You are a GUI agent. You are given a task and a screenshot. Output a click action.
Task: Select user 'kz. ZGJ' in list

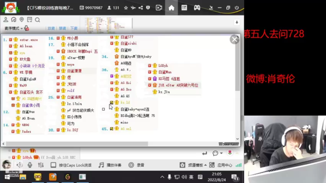pos(73,130)
